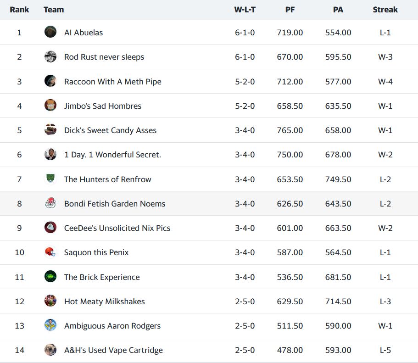Click the Team column header
418x363 pixels.
point(54,10)
